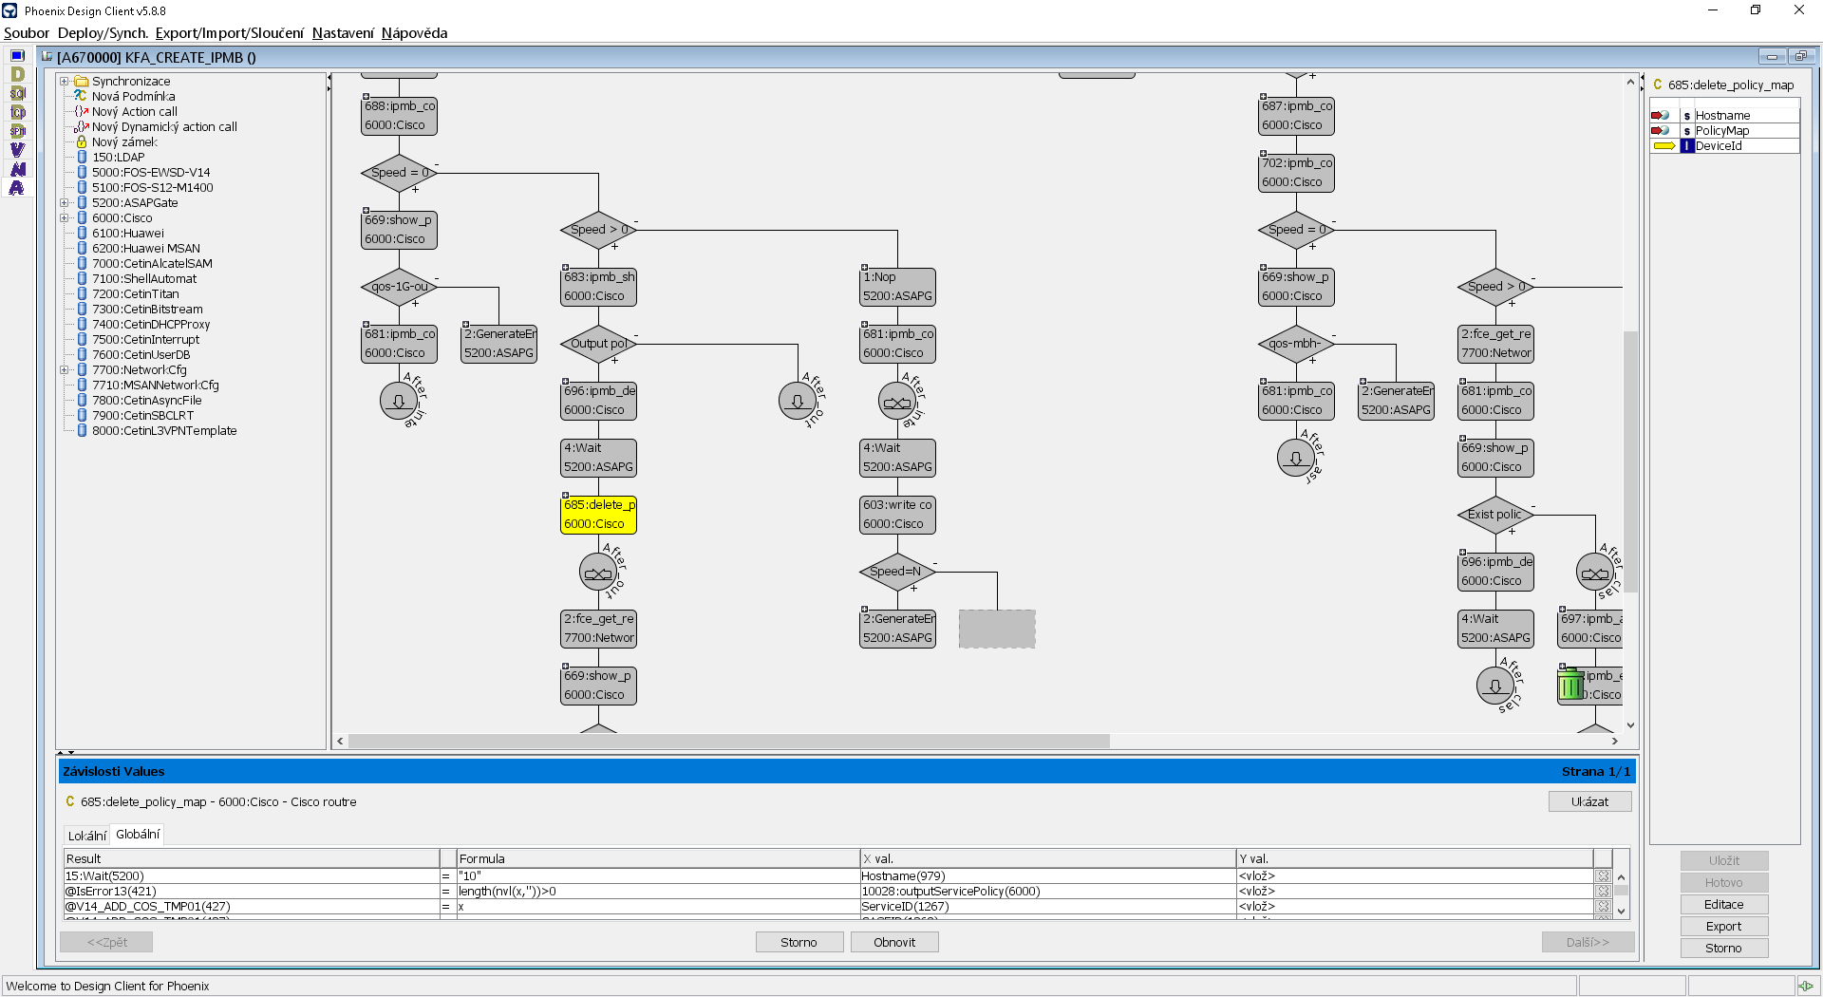The width and height of the screenshot is (1823, 997).
Task: Select the V icon in left toolbar
Action: coord(17,150)
